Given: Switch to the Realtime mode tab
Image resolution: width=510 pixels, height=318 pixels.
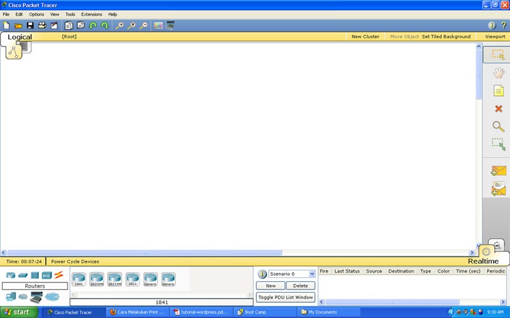Looking at the screenshot, I should pos(483,261).
